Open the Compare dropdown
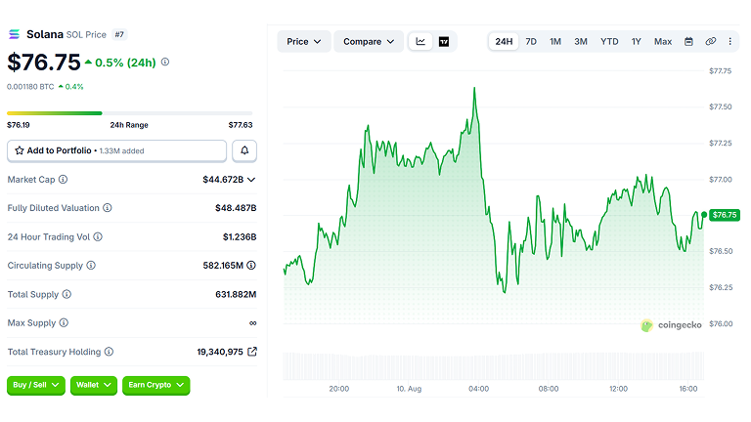Image resolution: width=751 pixels, height=422 pixels. [x=369, y=42]
